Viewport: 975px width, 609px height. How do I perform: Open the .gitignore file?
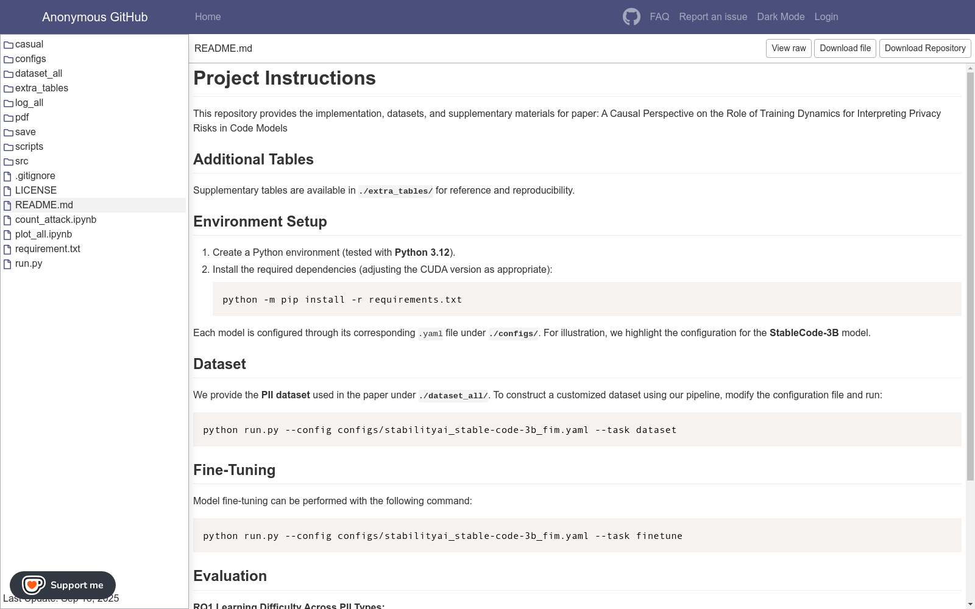pos(35,175)
